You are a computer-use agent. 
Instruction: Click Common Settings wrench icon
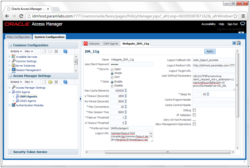pyautogui.click(x=14, y=61)
